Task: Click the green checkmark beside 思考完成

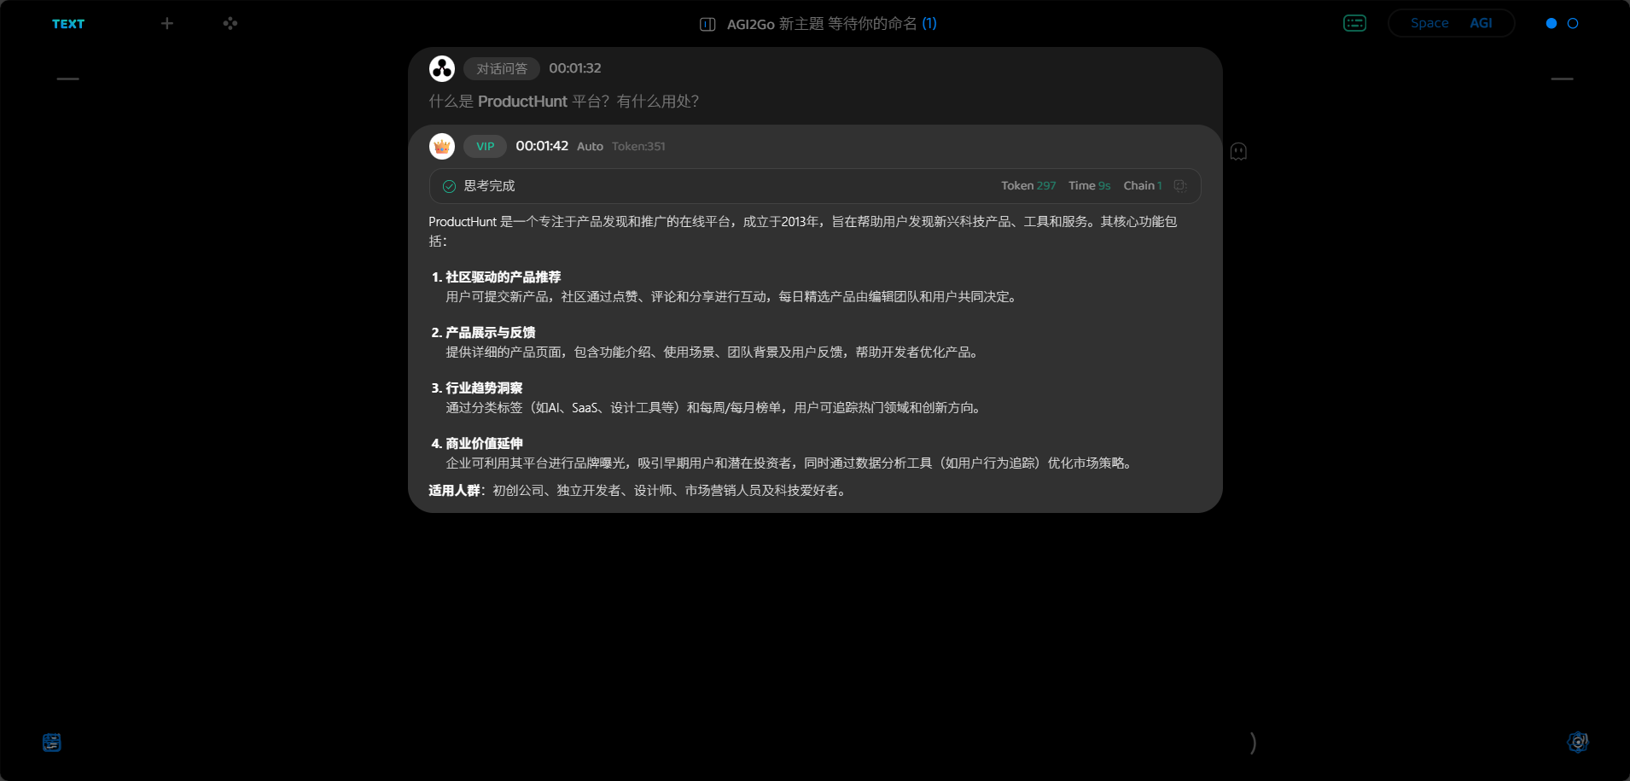Action: click(447, 185)
